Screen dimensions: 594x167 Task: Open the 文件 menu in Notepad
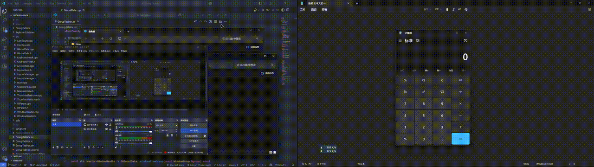tap(303, 9)
